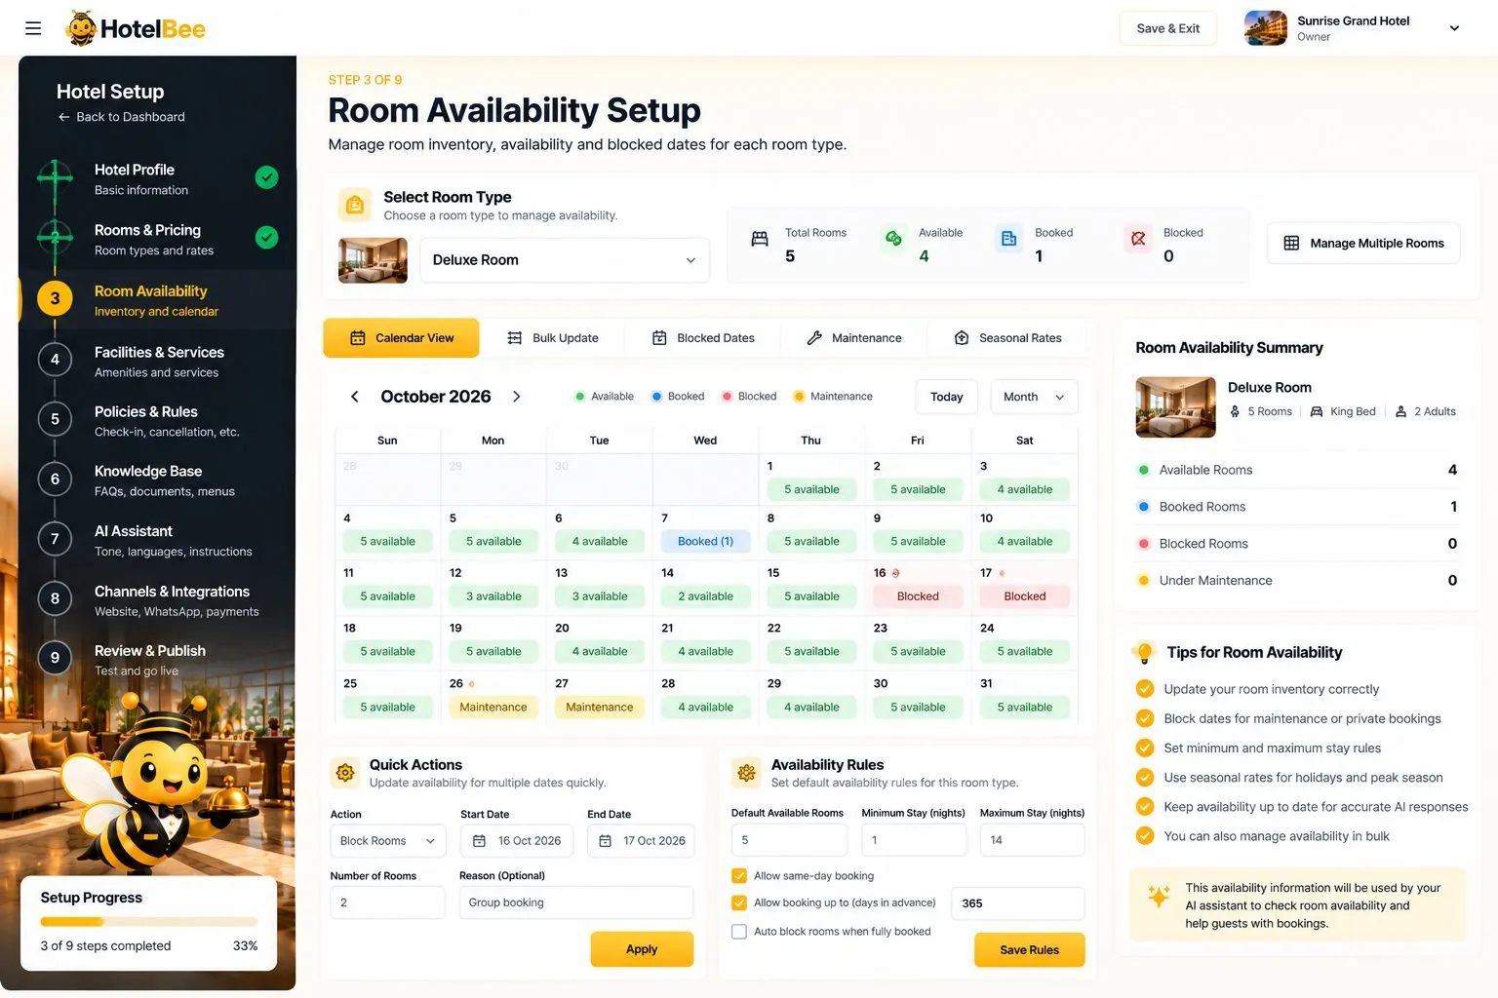Go to next month arrow
The height and width of the screenshot is (998, 1498).
coord(517,397)
